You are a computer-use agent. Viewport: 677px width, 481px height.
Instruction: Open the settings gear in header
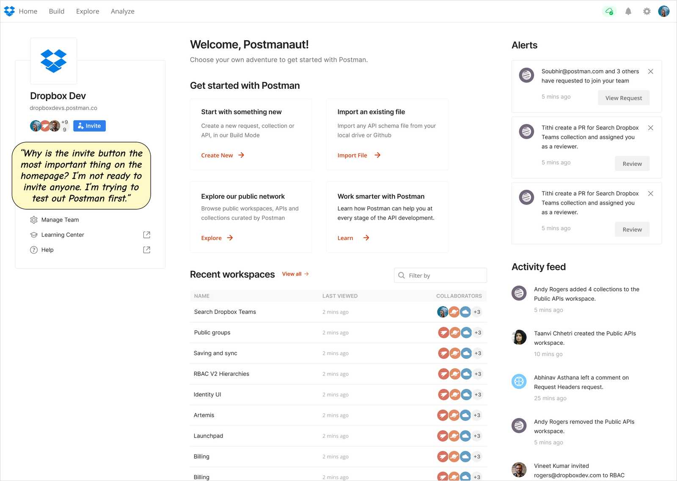(x=647, y=11)
